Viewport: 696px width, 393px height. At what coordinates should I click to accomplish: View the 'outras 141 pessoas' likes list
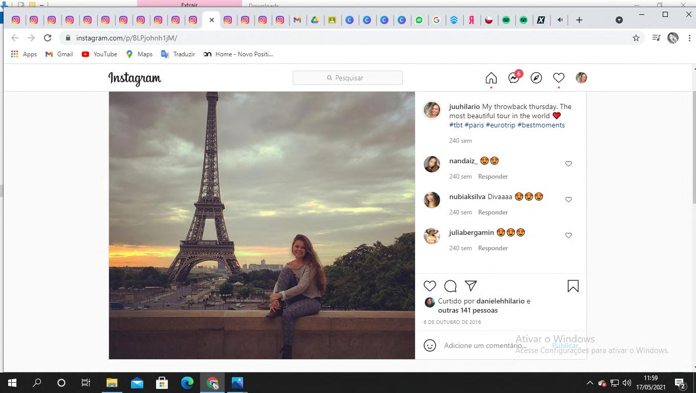[468, 310]
